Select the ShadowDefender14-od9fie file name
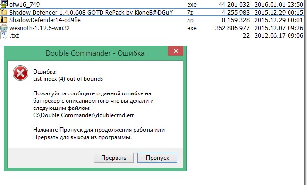The width and height of the screenshot is (307, 185). coord(45,20)
